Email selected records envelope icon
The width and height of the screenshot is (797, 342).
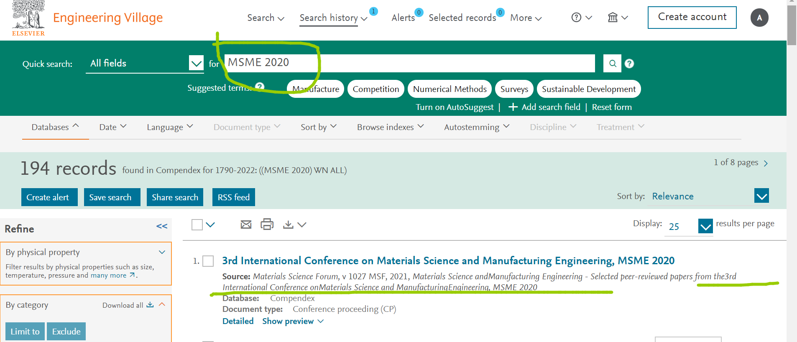click(x=246, y=225)
